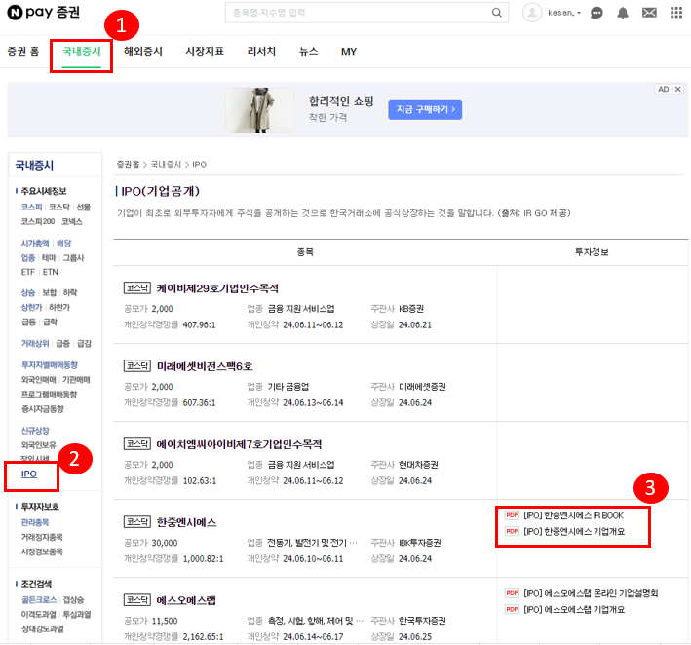Open the chat bubble icon in header
The width and height of the screenshot is (691, 645).
(x=596, y=13)
